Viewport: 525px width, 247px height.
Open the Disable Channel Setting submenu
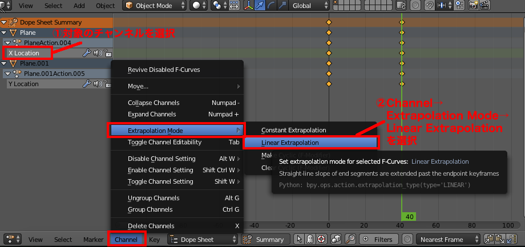point(177,159)
